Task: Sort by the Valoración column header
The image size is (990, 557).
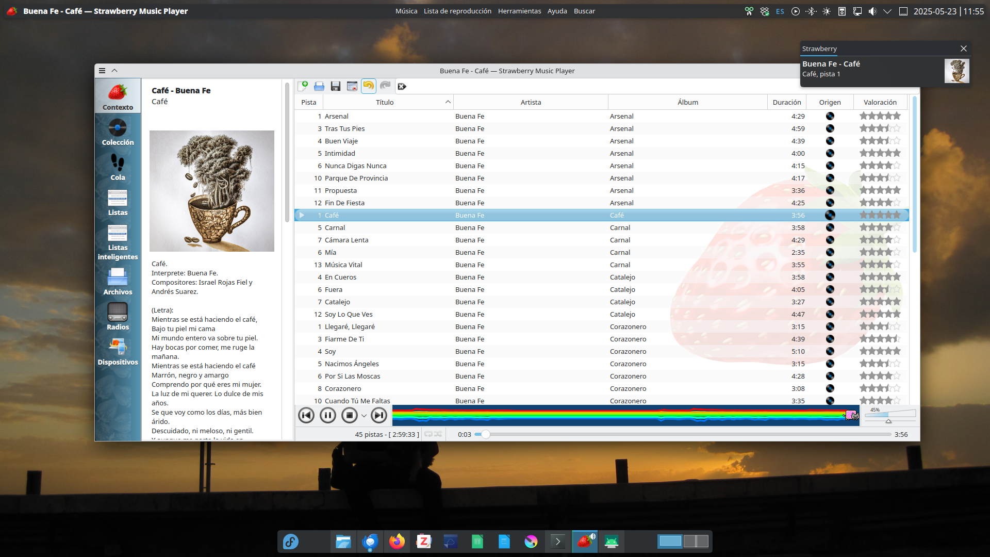Action: point(880,102)
